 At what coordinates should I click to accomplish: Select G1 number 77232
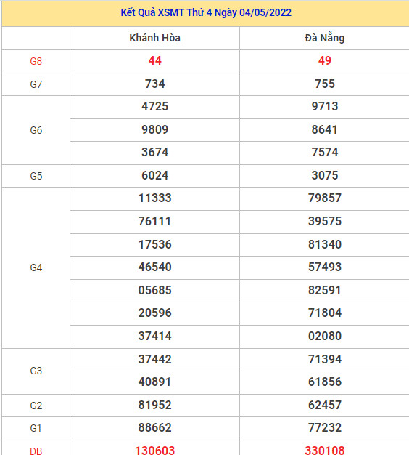(x=325, y=428)
